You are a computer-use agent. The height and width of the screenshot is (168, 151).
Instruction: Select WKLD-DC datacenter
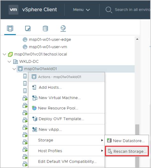point(29,61)
